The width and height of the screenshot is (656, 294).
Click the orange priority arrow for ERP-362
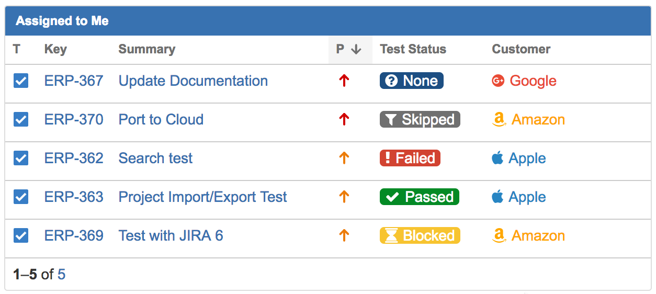pos(344,158)
